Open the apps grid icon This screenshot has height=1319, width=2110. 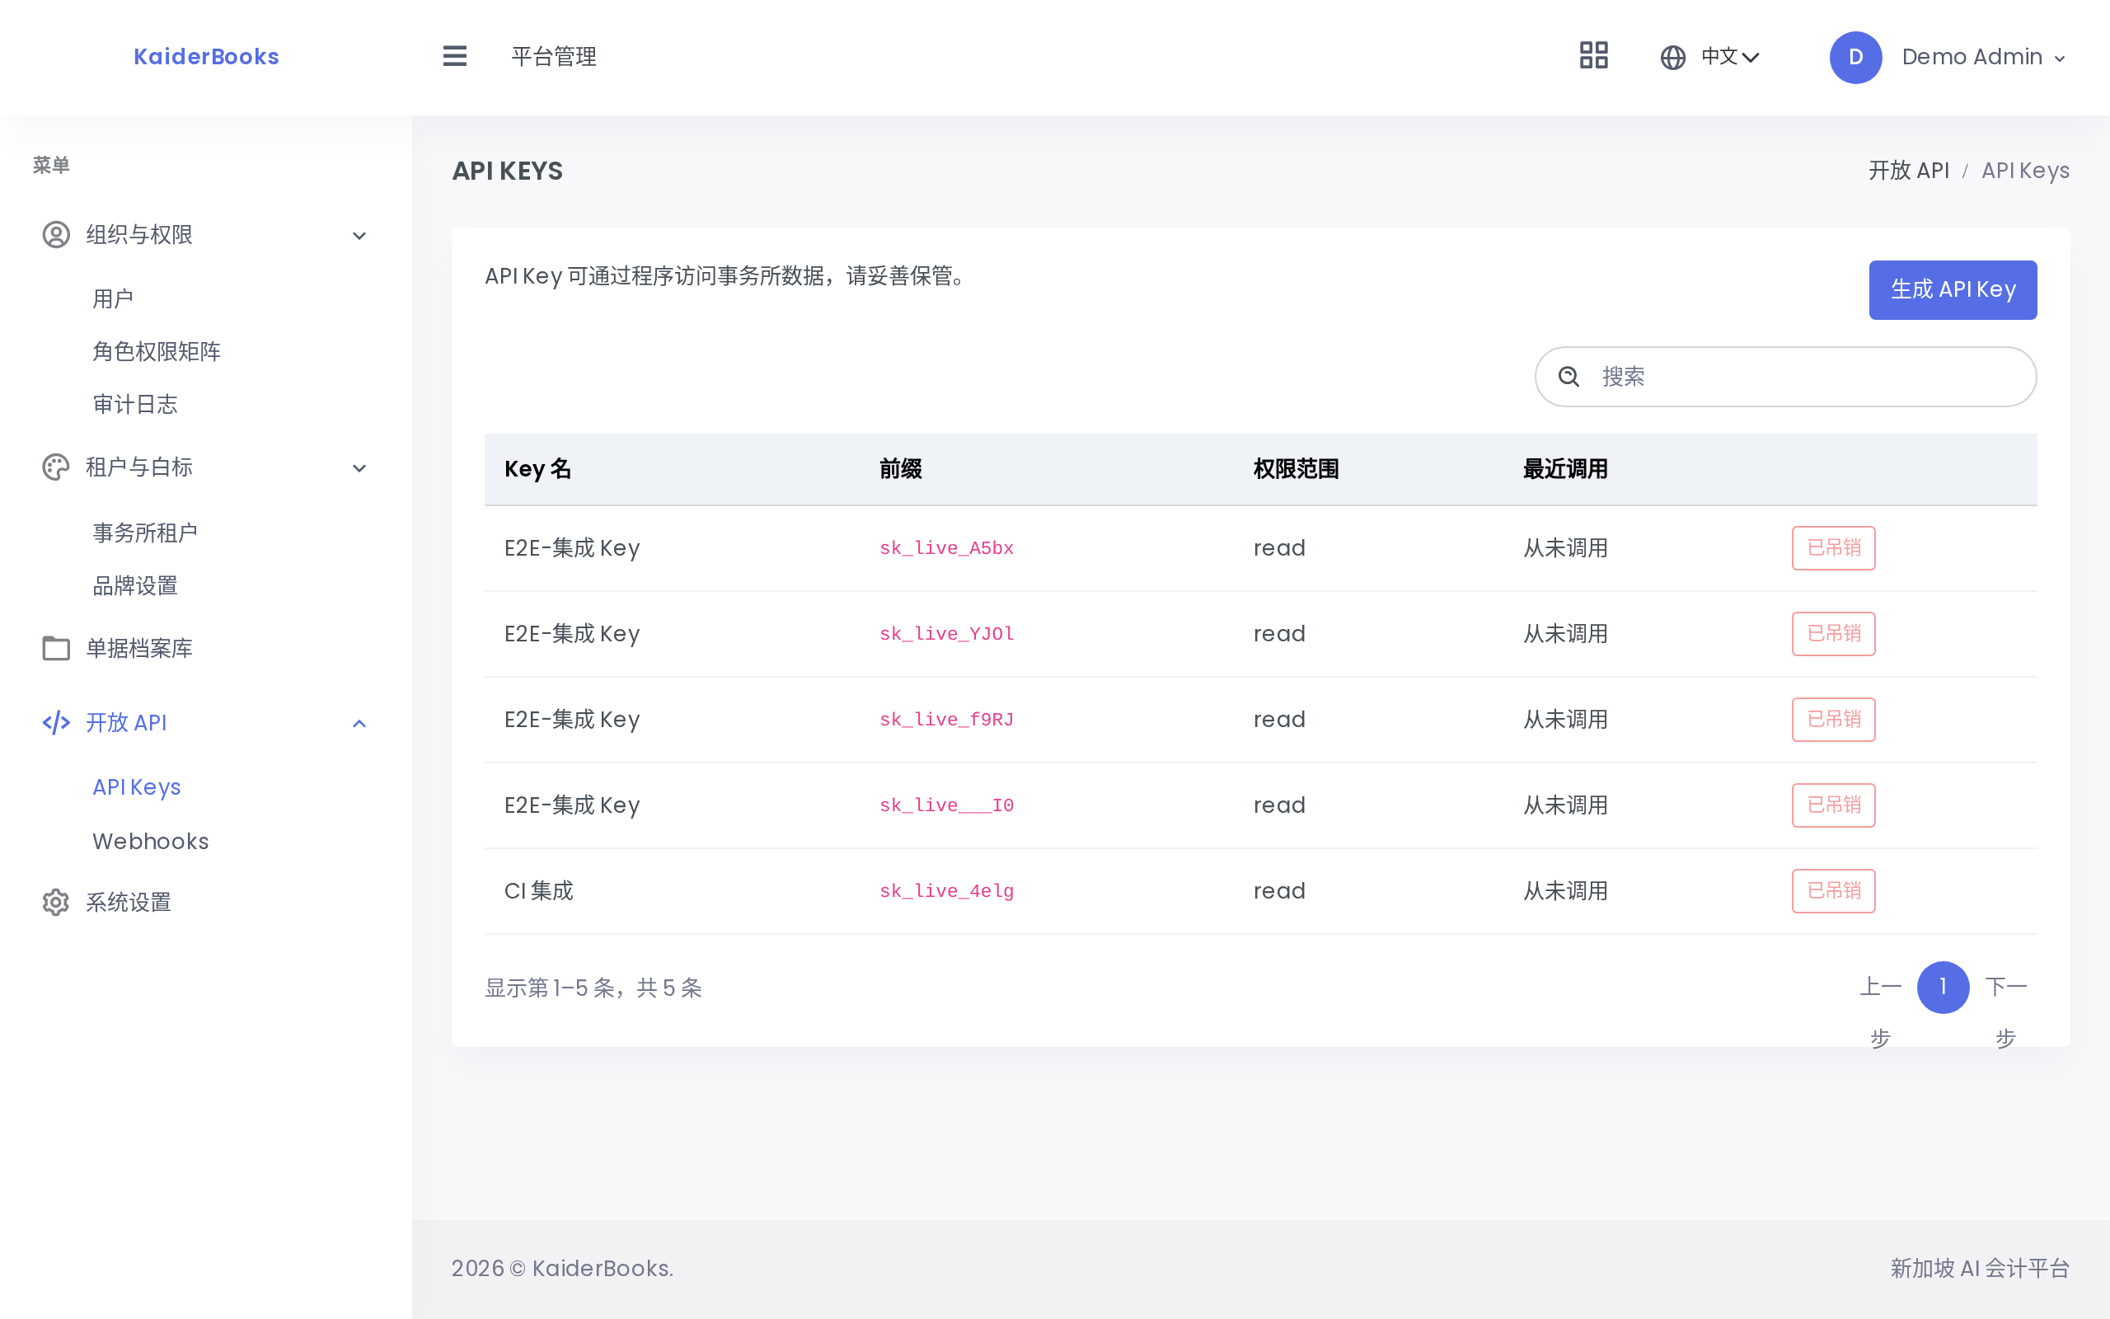point(1593,56)
